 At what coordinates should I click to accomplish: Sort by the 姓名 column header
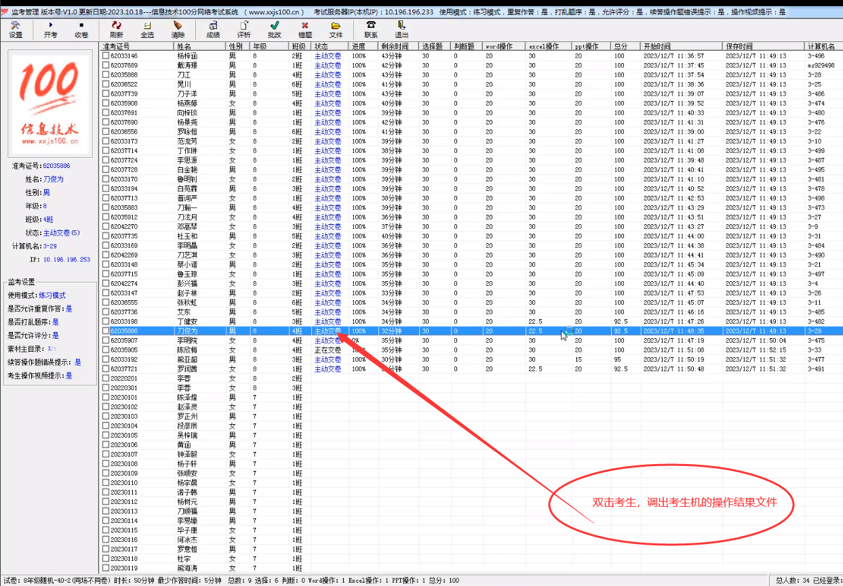pos(200,46)
